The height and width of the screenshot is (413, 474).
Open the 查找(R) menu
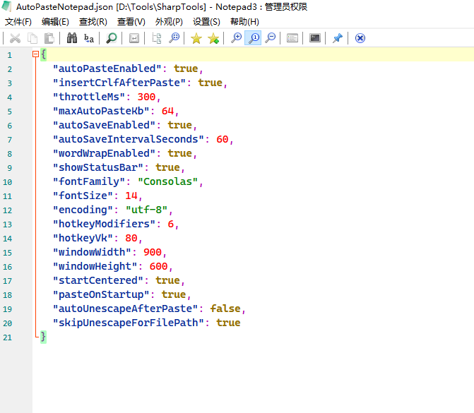click(x=93, y=22)
